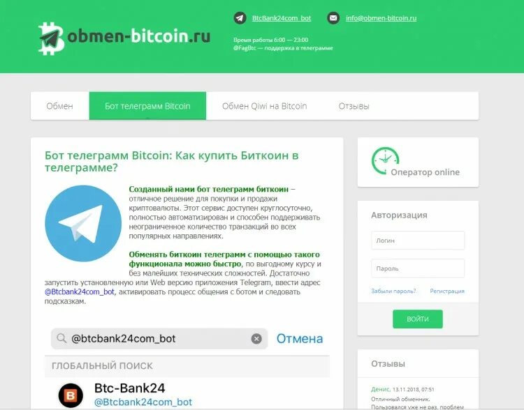524x410 pixels.
Task: Focus the Пароль input field
Action: (418, 268)
